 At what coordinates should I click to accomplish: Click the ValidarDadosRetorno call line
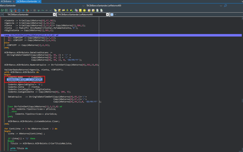[x=34, y=70]
